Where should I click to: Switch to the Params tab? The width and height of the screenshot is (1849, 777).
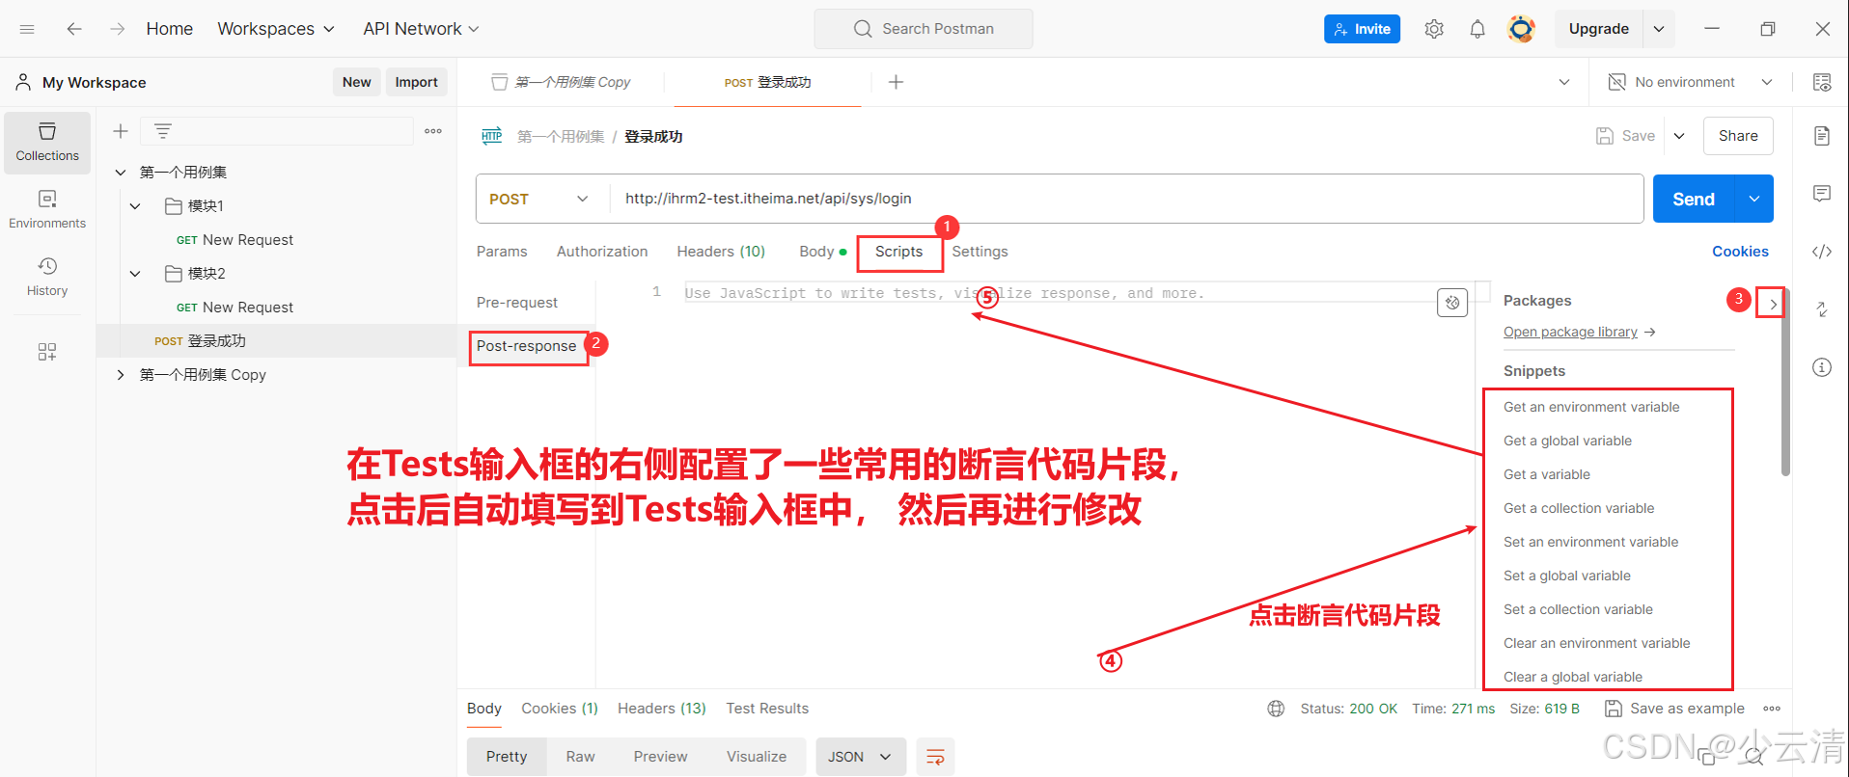[502, 252]
